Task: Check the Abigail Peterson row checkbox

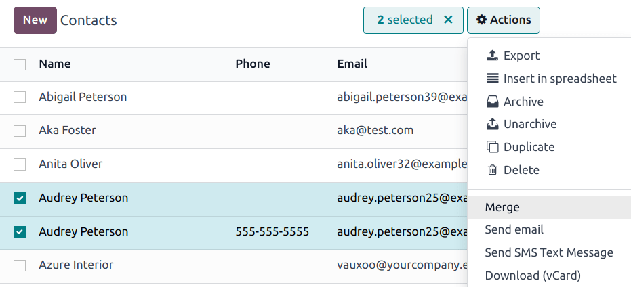Action: (20, 97)
